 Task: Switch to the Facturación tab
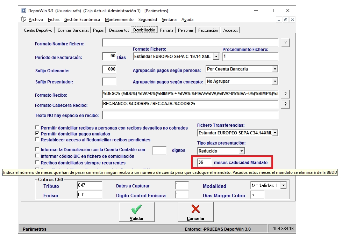(208, 30)
